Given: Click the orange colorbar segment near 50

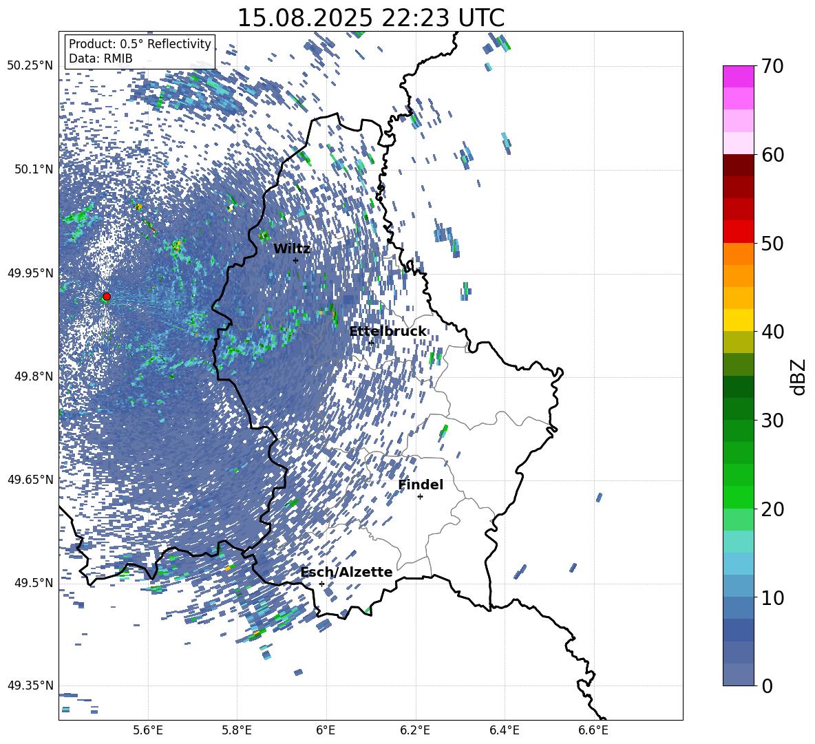Looking at the screenshot, I should tap(738, 254).
